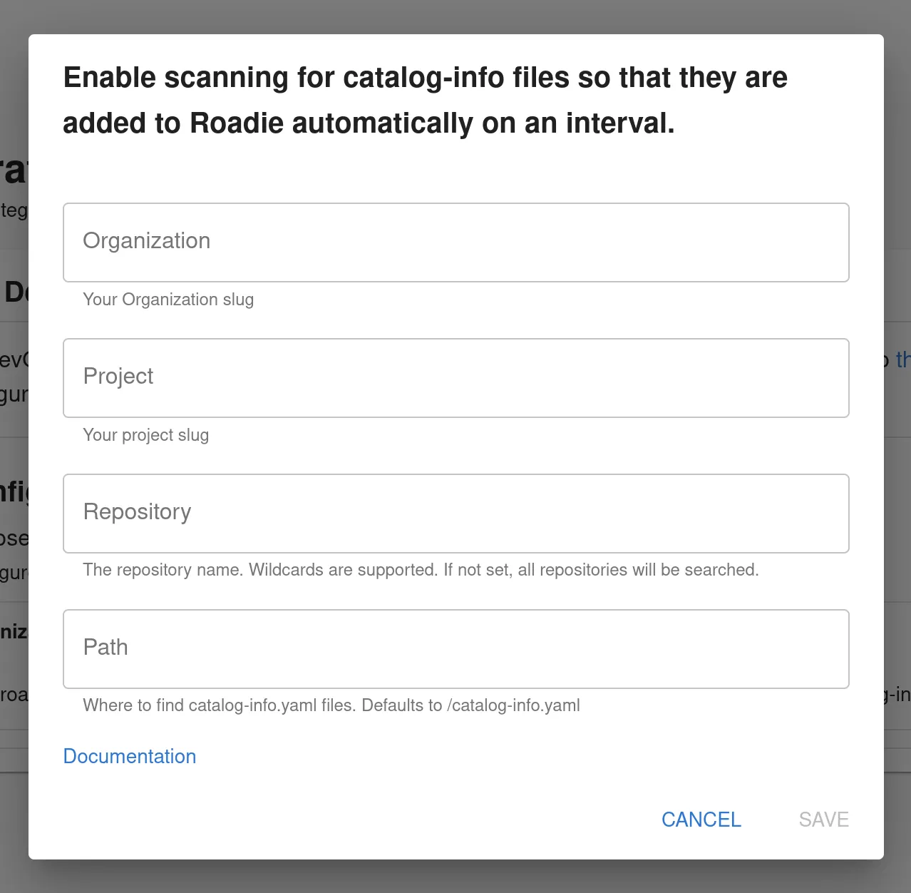The width and height of the screenshot is (911, 893).
Task: Click the Repository placeholder label
Action: 138,512
